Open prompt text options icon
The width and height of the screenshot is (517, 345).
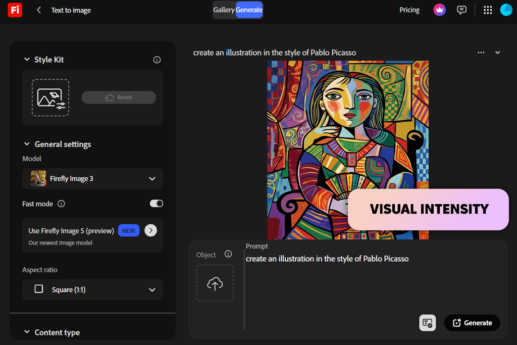point(427,323)
